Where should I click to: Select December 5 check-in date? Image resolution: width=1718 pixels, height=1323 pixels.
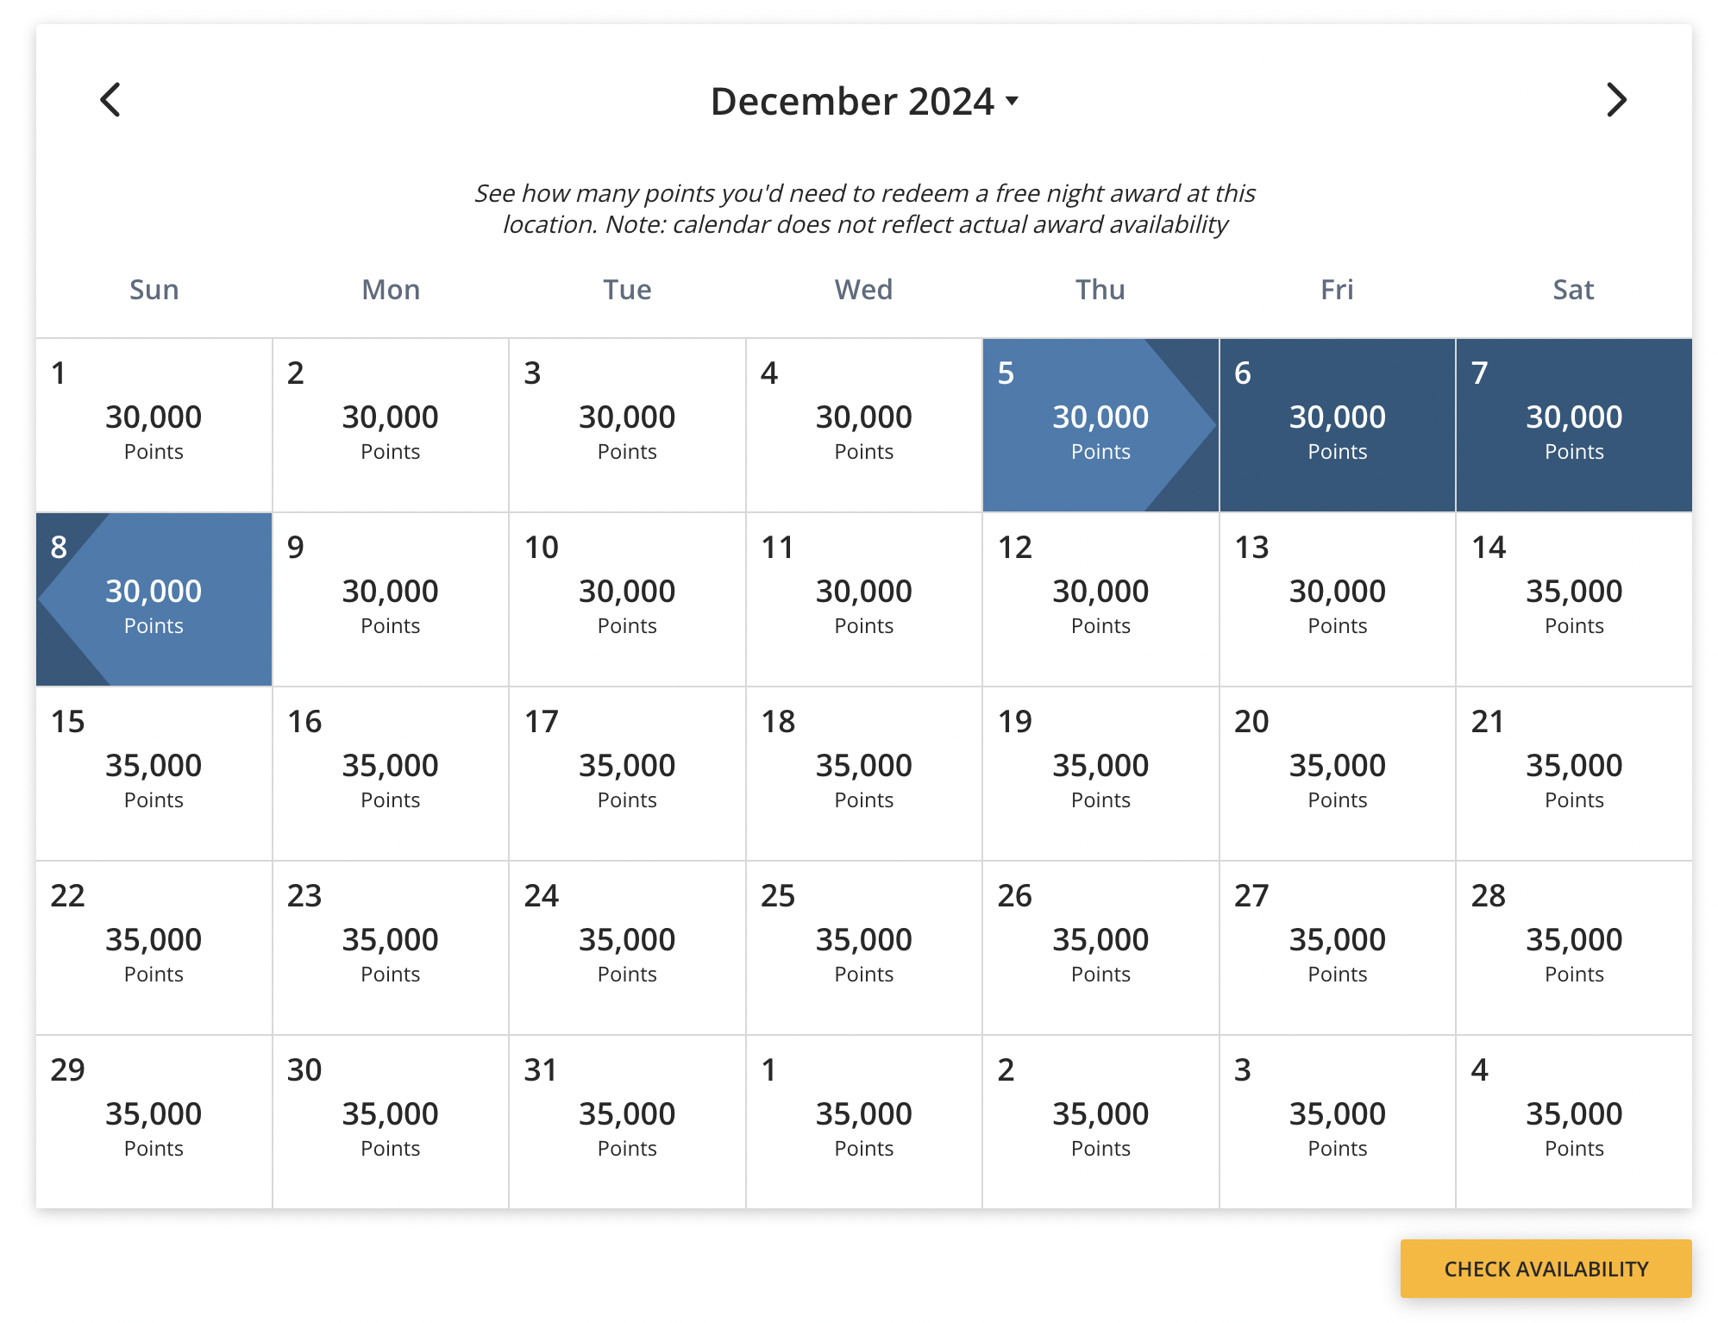click(1100, 425)
